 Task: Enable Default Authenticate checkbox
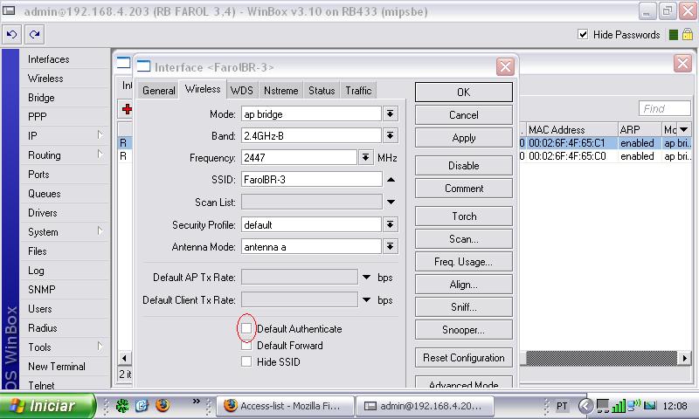pyautogui.click(x=246, y=328)
